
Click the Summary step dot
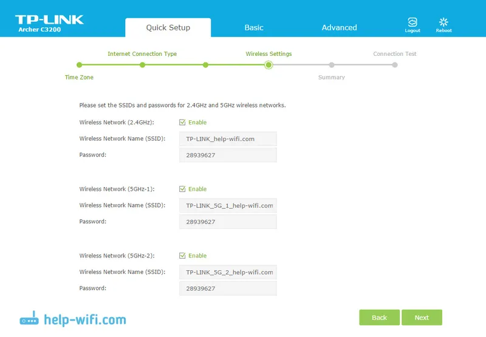(x=332, y=65)
